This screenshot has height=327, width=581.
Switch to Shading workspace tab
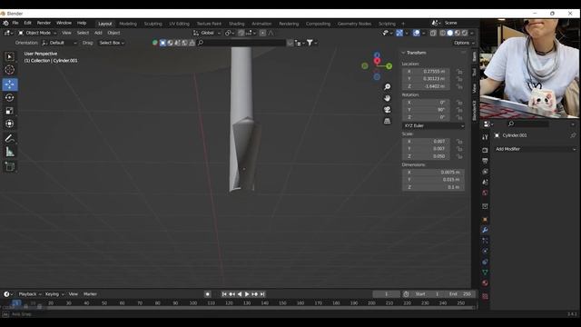coord(236,24)
